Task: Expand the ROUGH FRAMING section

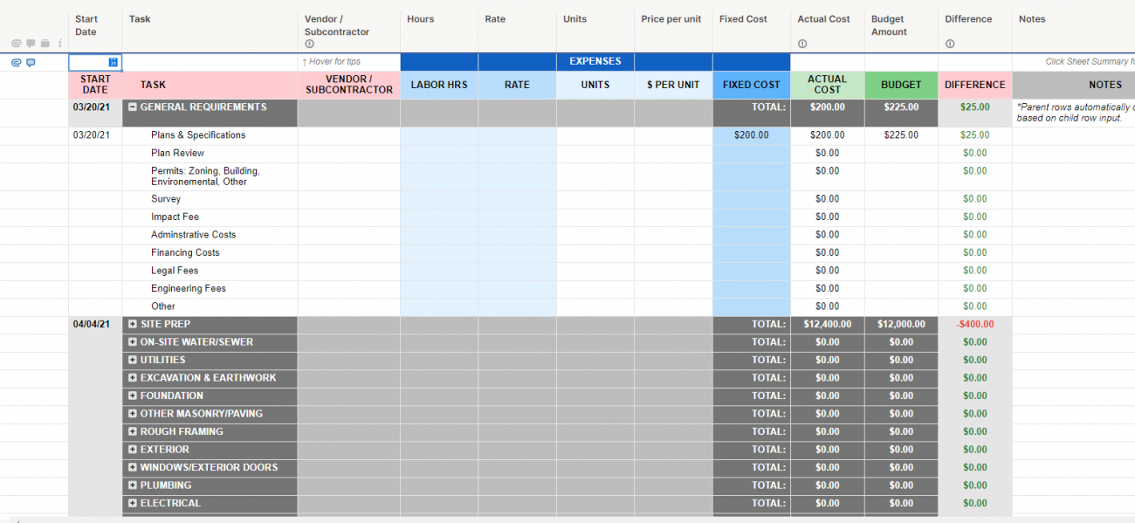Action: pyautogui.click(x=132, y=431)
